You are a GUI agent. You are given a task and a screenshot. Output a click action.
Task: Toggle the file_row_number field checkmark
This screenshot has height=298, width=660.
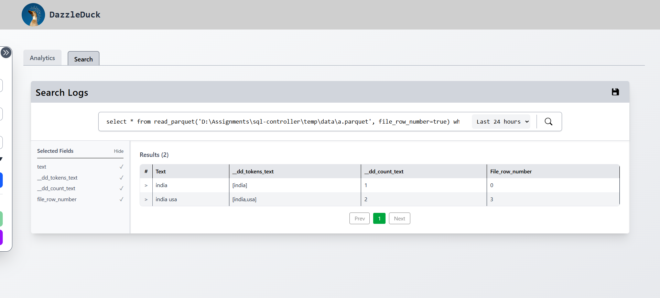pyautogui.click(x=121, y=199)
